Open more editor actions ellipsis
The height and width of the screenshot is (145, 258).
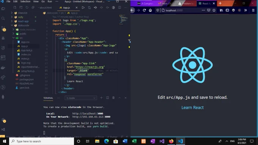tap(126, 8)
